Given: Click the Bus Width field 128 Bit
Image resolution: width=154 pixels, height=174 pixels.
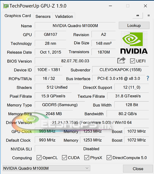Looking at the screenshot, I should (x=132, y=105).
